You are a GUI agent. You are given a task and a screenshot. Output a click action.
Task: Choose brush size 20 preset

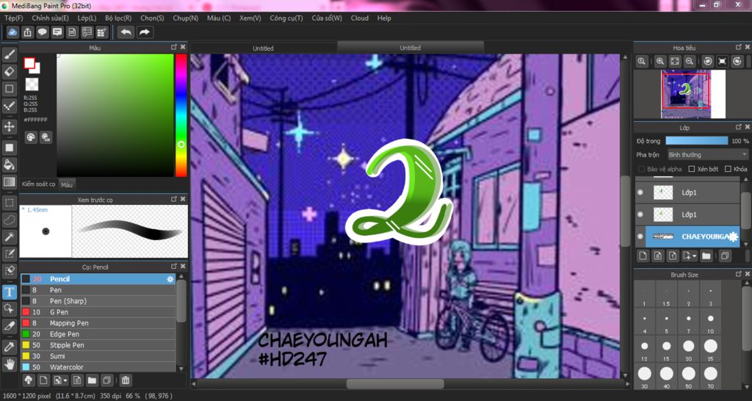point(688,349)
